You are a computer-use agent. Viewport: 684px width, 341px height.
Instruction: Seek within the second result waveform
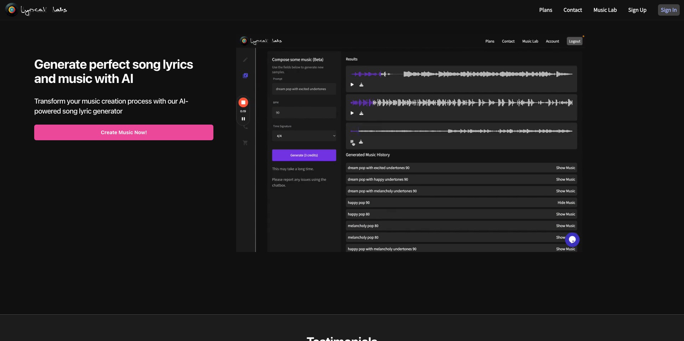coord(462,103)
